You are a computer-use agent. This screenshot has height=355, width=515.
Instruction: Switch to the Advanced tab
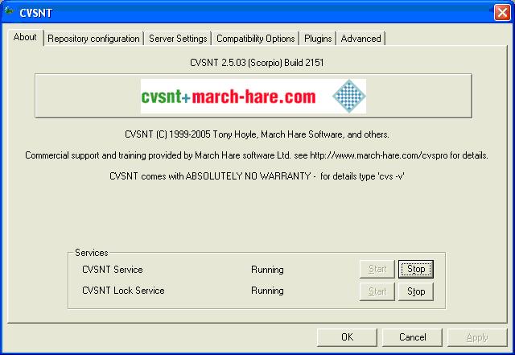click(x=360, y=39)
